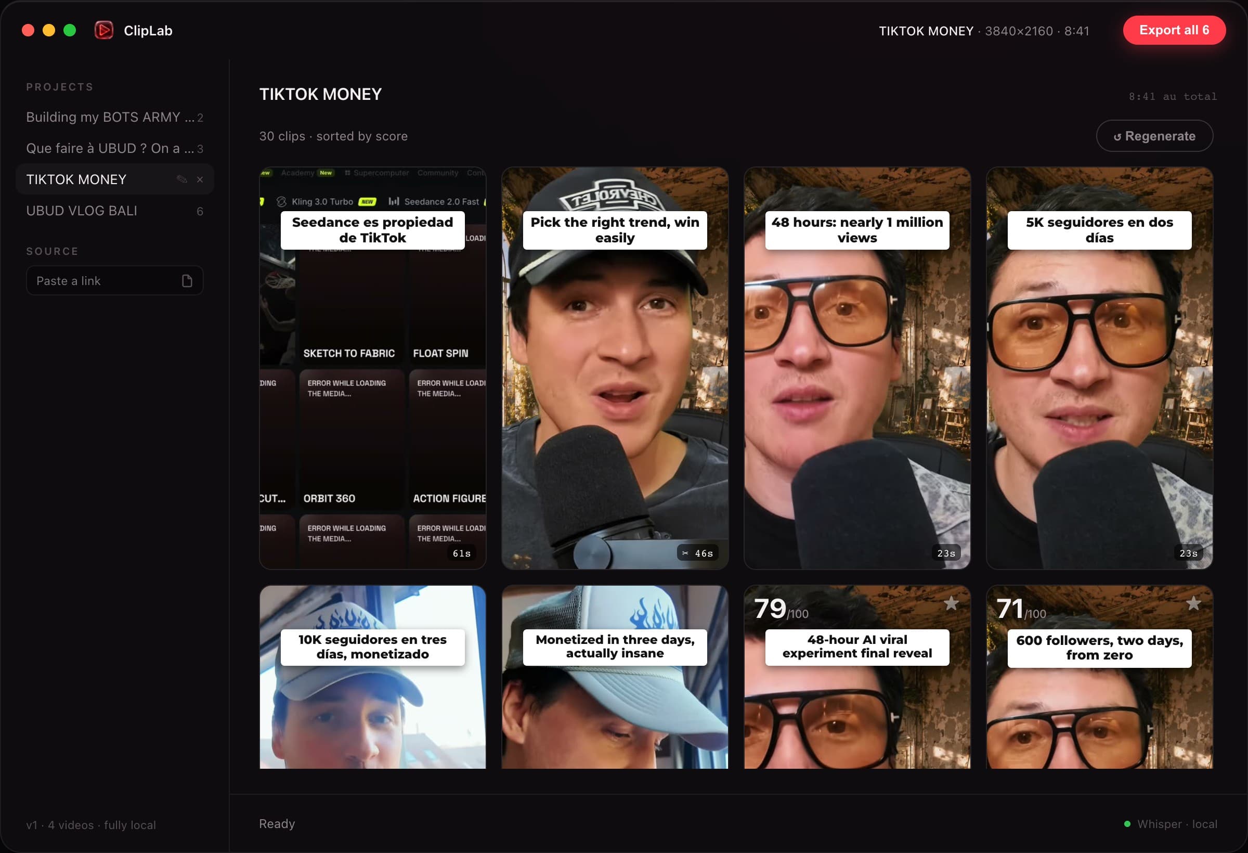Click the 3840×2160 resolution info in title bar

[1019, 31]
